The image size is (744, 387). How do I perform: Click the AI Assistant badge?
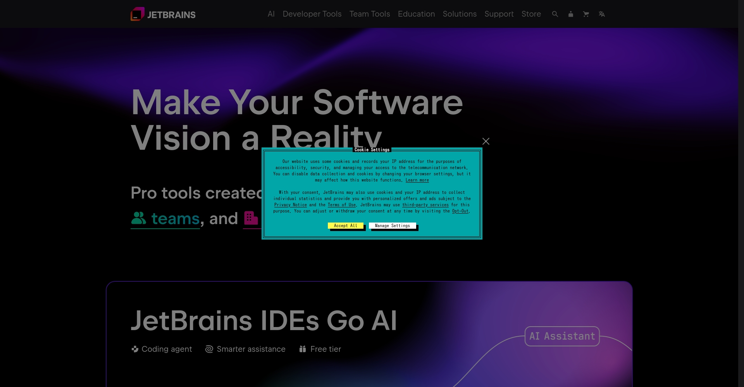(x=562, y=336)
